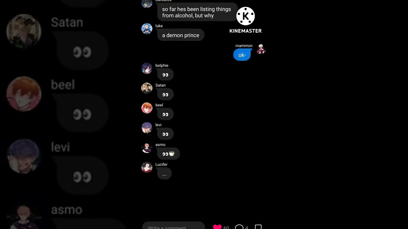Screen dimensions: 408x229
Task: Tap luke's small profile avatar
Action: (x=147, y=29)
